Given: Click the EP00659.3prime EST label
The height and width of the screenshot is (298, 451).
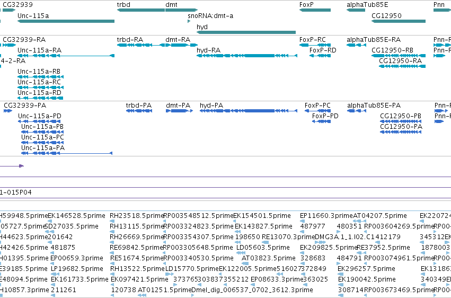Looking at the screenshot, I should pos(77,258).
